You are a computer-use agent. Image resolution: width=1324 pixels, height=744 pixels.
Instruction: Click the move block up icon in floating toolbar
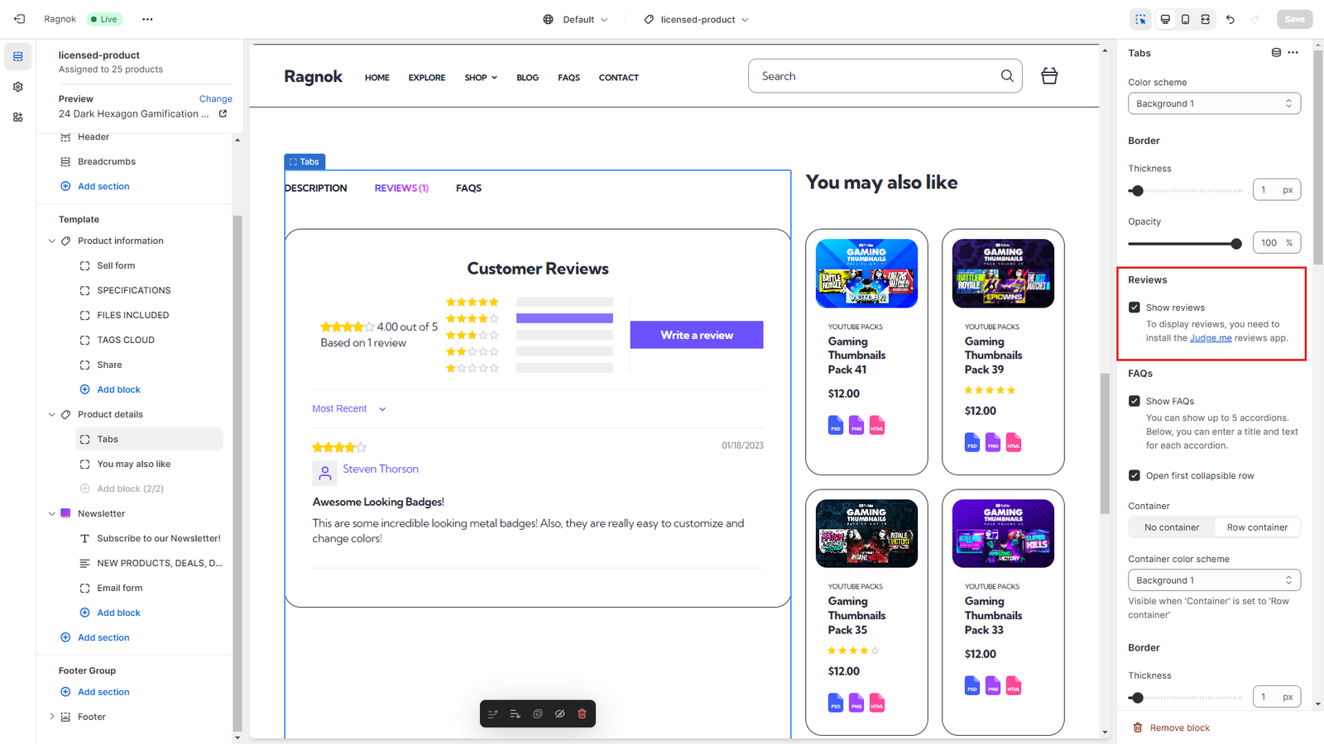(x=493, y=713)
